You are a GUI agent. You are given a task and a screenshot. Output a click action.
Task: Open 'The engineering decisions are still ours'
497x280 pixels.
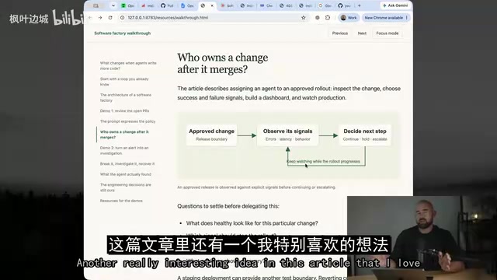click(x=126, y=187)
